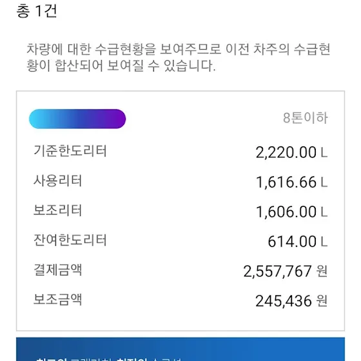
Task: Open the blue banner at the bottom
Action: (x=180, y=349)
